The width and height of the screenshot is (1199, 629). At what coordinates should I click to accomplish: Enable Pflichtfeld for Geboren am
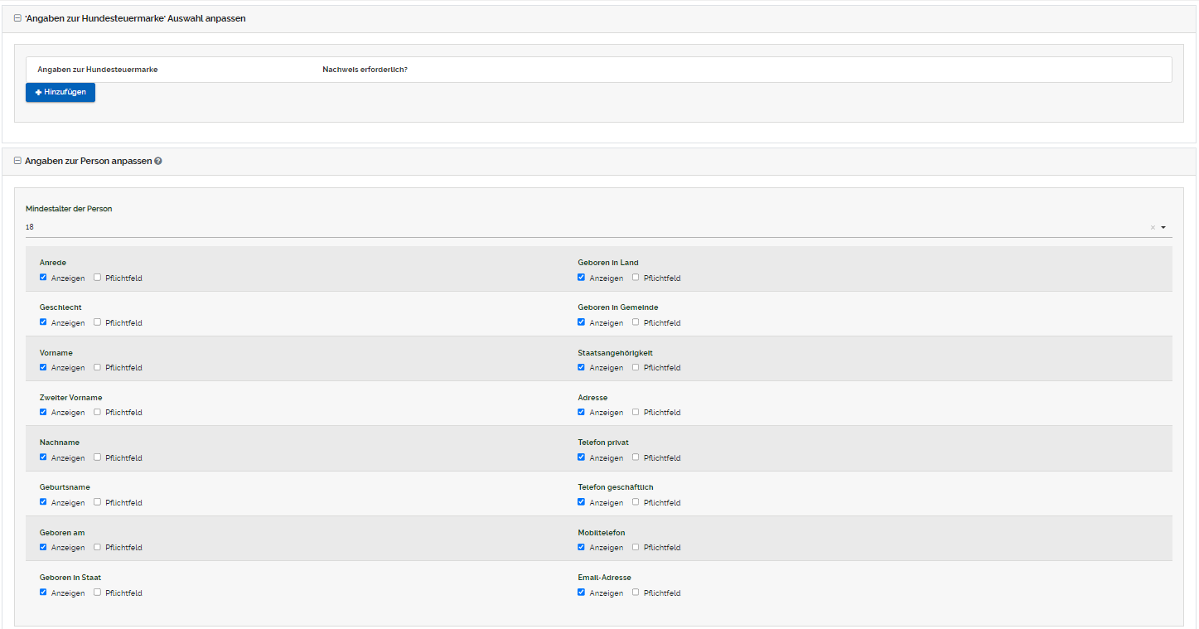coord(98,547)
